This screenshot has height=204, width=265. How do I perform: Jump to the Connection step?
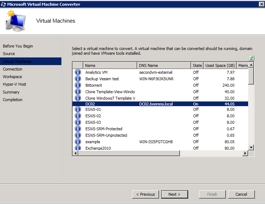pyautogui.click(x=13, y=69)
